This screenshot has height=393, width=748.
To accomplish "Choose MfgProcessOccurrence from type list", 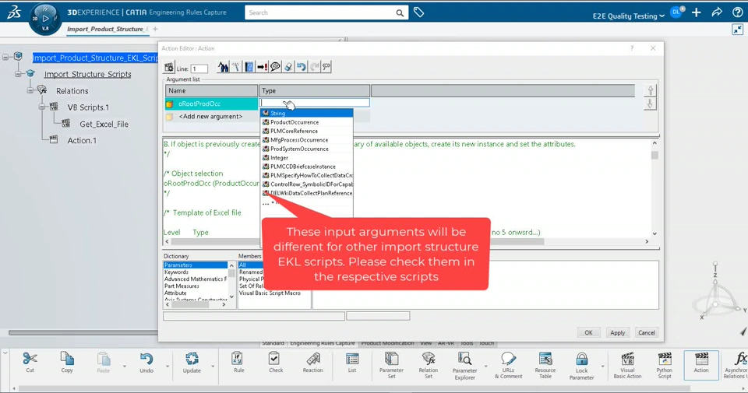I will pyautogui.click(x=307, y=140).
